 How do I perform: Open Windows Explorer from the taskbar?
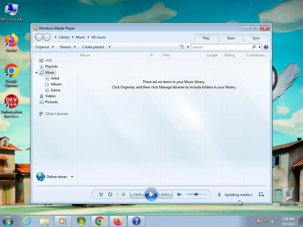[45, 221]
